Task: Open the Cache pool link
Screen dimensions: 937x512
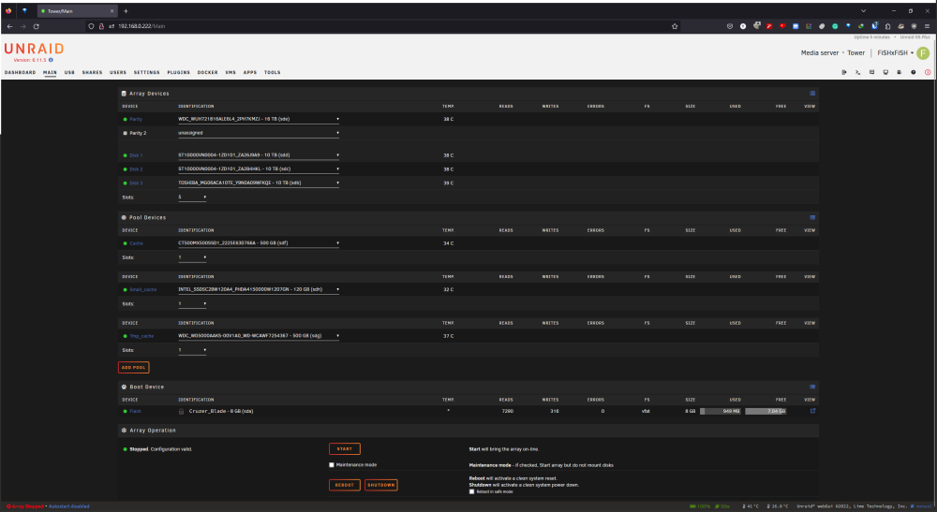Action: click(136, 243)
